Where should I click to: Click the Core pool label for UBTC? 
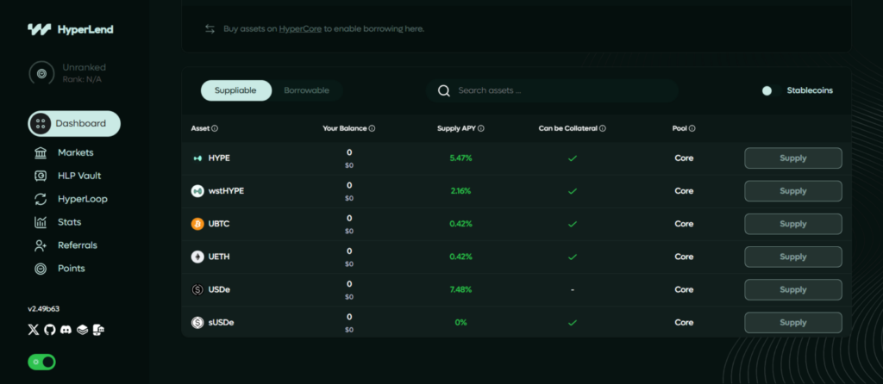pyautogui.click(x=684, y=224)
